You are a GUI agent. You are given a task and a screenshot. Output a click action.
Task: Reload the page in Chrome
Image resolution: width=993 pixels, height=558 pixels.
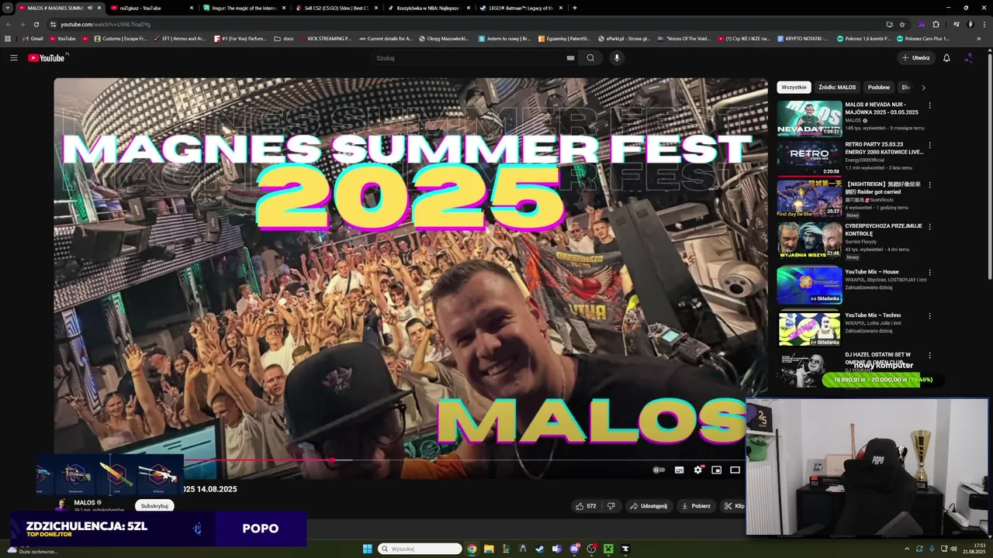(36, 24)
